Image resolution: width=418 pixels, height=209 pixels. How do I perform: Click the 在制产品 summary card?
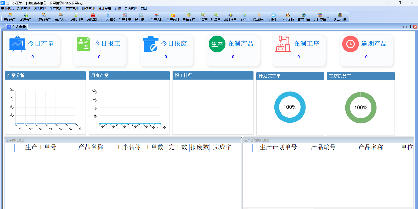click(233, 50)
